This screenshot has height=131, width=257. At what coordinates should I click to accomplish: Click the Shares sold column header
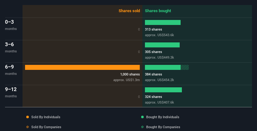129,11
